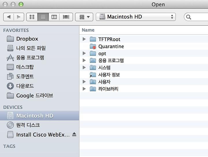Sort by the Name column header
Screen dimensions: 208x157
click(88, 30)
